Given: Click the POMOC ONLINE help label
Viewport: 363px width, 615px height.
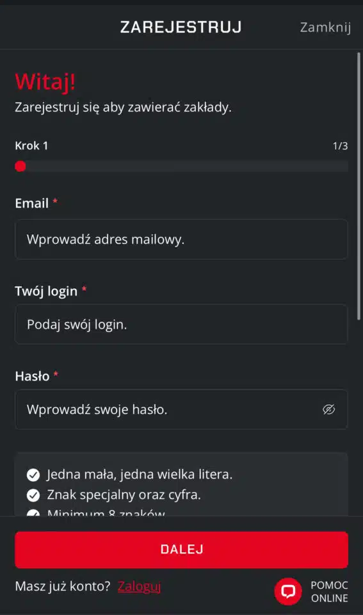Looking at the screenshot, I should click(329, 591).
